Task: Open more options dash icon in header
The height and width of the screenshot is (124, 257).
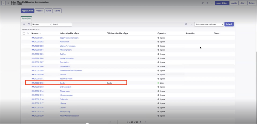Action: coord(212,3)
